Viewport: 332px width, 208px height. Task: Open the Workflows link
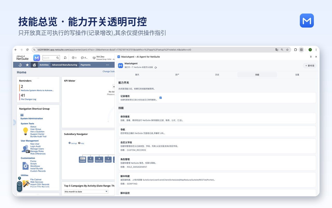coord(35,166)
